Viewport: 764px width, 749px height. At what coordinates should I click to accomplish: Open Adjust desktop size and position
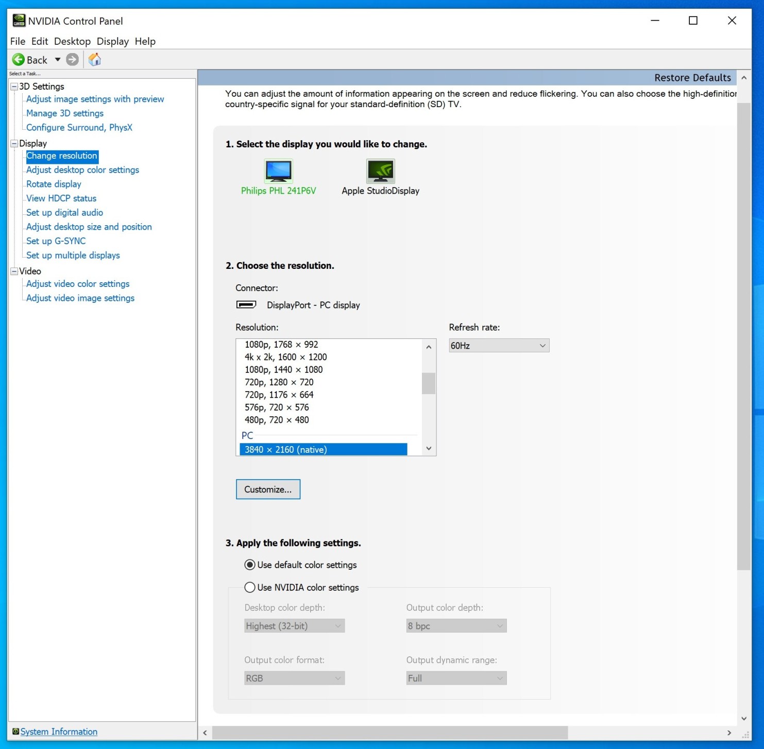[89, 227]
